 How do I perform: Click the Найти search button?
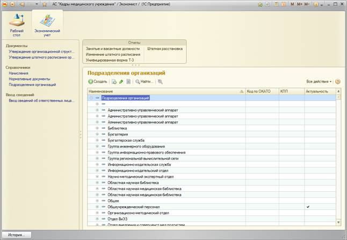[x=144, y=82]
